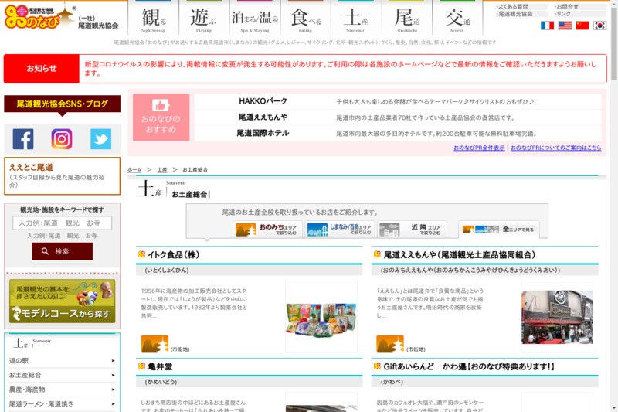Open the Twitter bird icon
The height and width of the screenshot is (412, 618).
click(100, 139)
